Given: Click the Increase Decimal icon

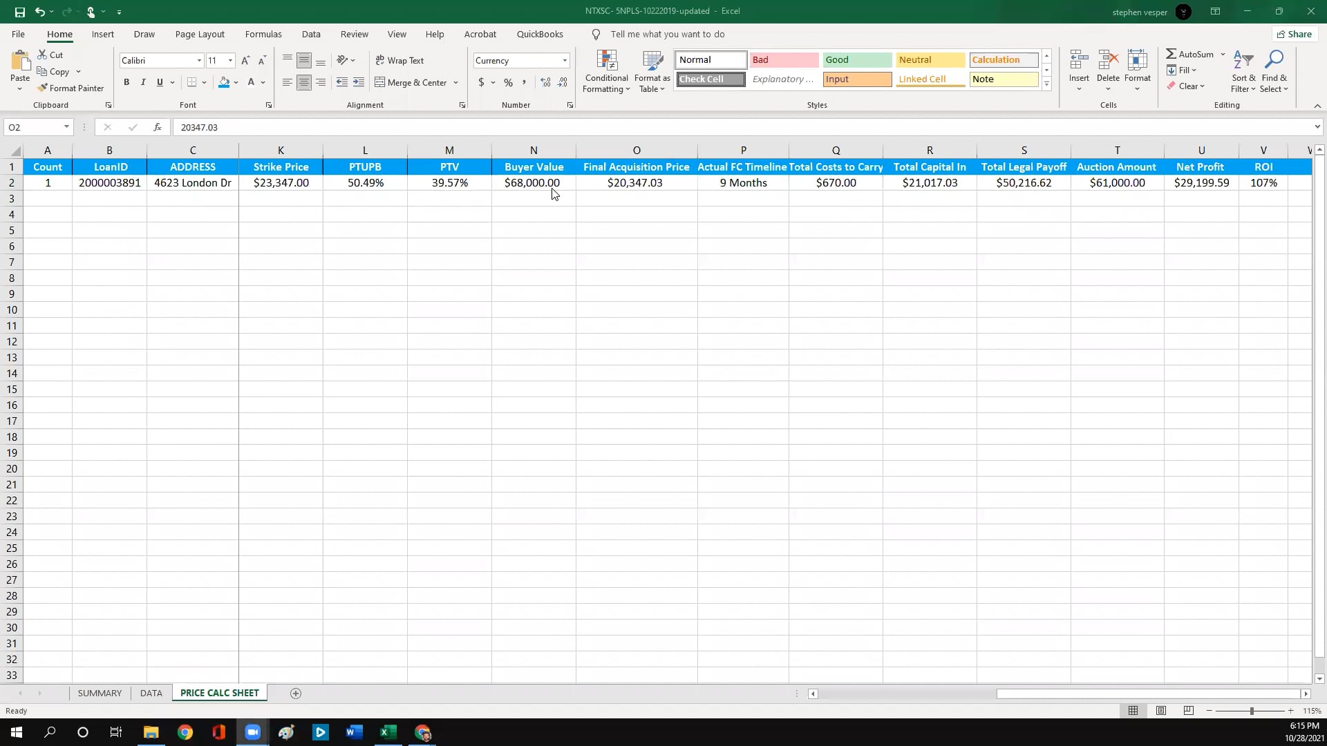Looking at the screenshot, I should (x=545, y=82).
